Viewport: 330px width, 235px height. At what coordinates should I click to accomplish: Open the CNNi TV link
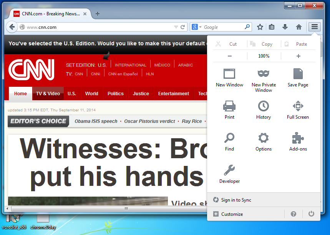[x=96, y=74]
